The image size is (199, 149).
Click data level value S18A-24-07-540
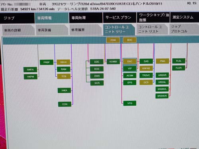click(103, 9)
